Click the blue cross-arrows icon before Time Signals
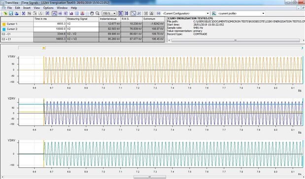This screenshot has height=179, width=305. pyautogui.click(x=47, y=13)
